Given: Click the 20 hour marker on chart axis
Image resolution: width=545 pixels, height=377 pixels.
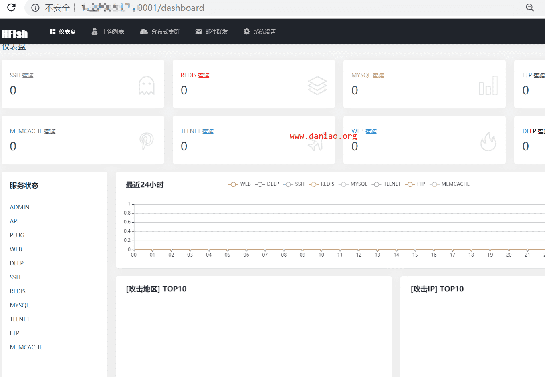Looking at the screenshot, I should (509, 255).
